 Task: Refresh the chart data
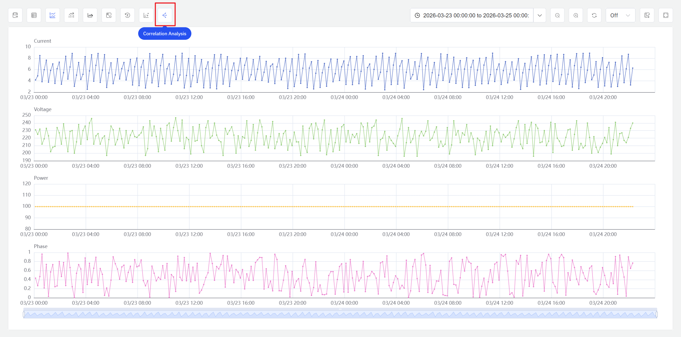click(x=594, y=15)
